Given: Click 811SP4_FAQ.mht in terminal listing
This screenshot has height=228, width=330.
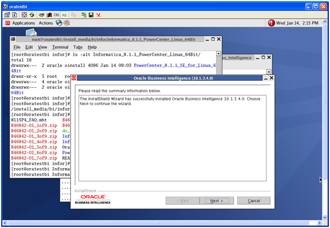Looking at the screenshot, I should pos(29,120).
